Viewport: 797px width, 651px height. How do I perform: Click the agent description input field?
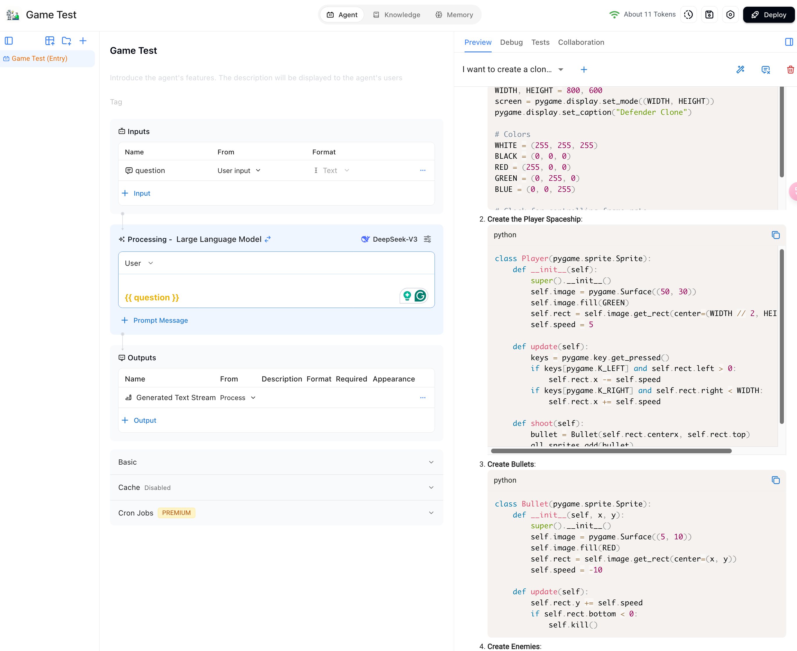coord(256,78)
